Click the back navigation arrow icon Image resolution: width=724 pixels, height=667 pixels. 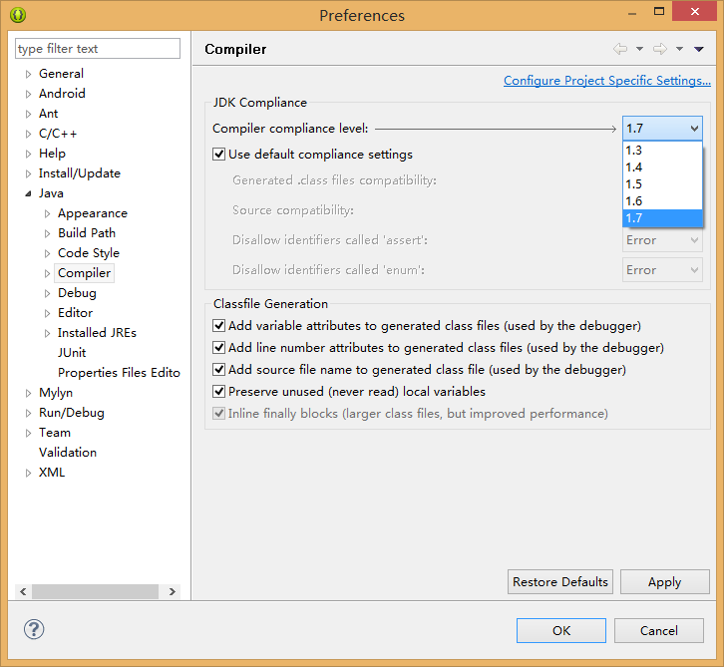620,49
